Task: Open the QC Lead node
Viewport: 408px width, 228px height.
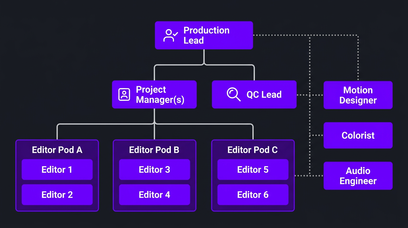Action: pos(254,94)
